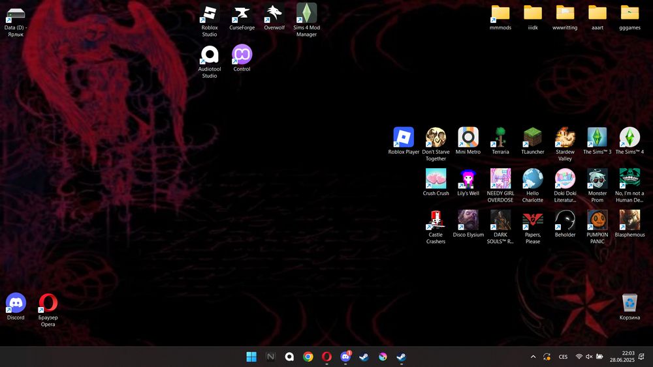Screen dimensions: 653x367
Task: Click the sync status tray icon
Action: (547, 357)
